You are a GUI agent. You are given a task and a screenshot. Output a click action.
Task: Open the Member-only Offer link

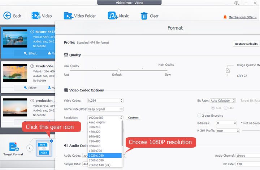click(x=242, y=17)
